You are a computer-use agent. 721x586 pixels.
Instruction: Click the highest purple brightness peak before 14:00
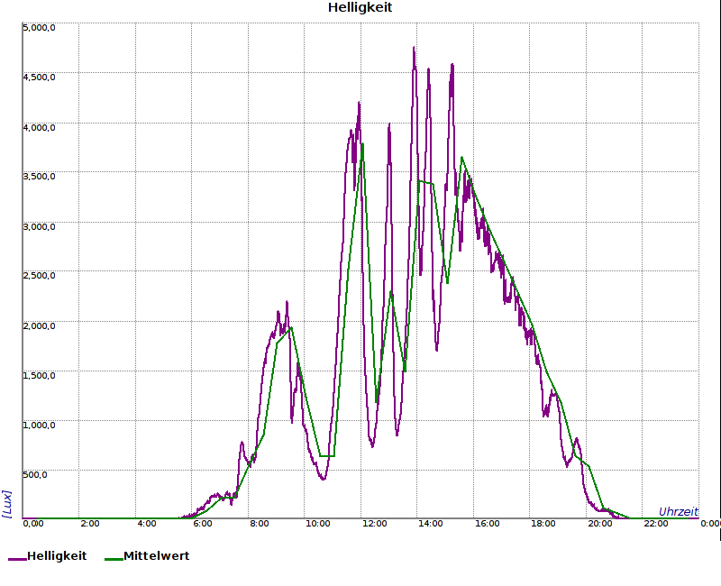414,48
